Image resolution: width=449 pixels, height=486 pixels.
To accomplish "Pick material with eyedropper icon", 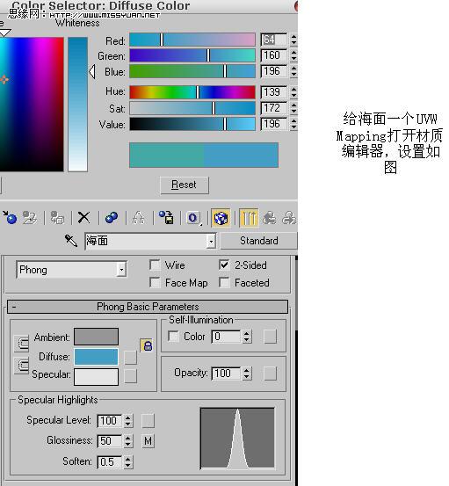I will click(x=71, y=241).
